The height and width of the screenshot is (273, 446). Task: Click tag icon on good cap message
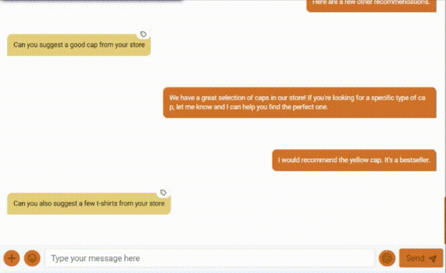(x=143, y=34)
